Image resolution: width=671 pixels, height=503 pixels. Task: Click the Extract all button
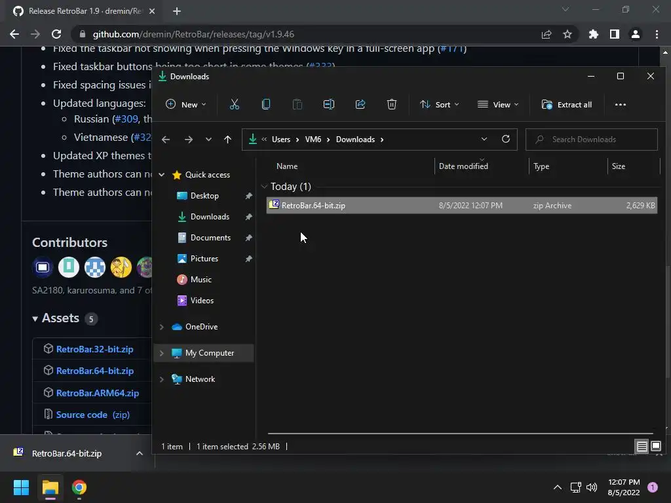567,104
